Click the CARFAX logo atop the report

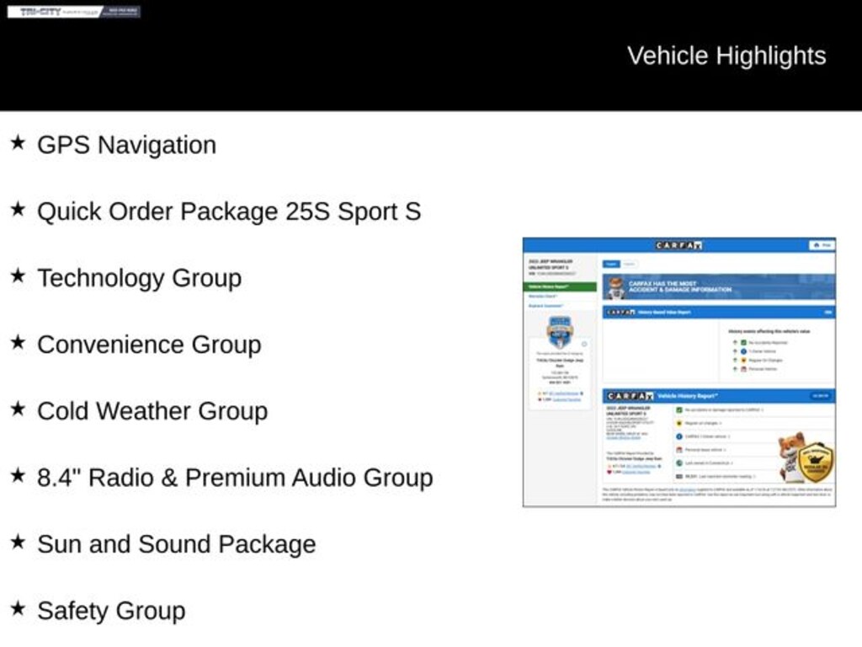[x=678, y=245]
